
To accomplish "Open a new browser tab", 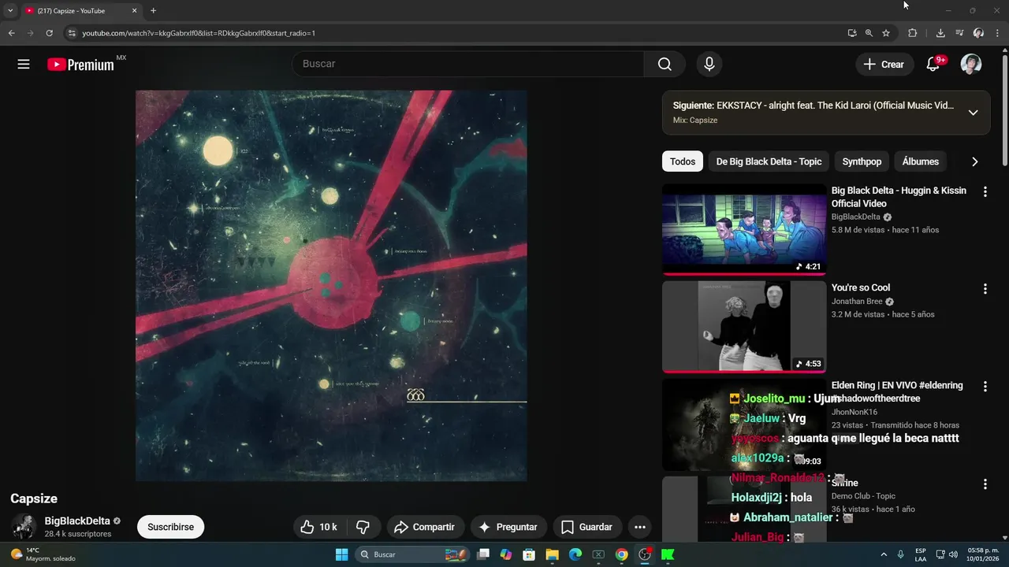I will pyautogui.click(x=153, y=11).
